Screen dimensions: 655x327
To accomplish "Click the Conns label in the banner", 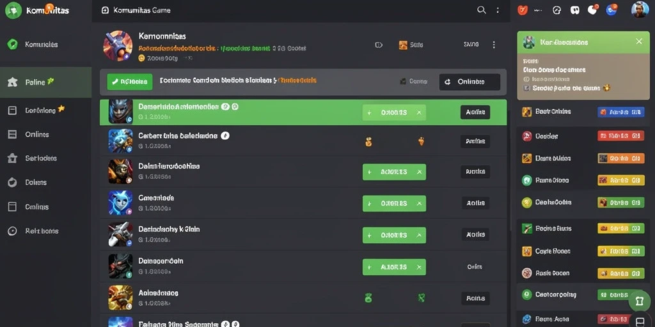I will tap(418, 81).
